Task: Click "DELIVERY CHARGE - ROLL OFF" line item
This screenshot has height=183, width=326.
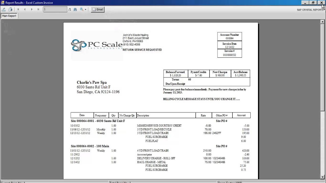Action: click(x=156, y=158)
